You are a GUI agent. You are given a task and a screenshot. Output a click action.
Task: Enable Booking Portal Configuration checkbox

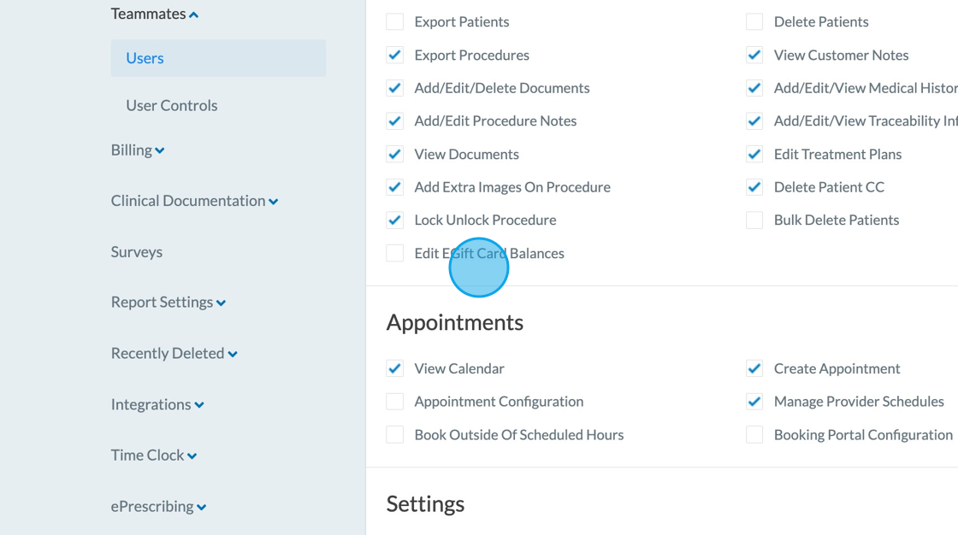(754, 435)
